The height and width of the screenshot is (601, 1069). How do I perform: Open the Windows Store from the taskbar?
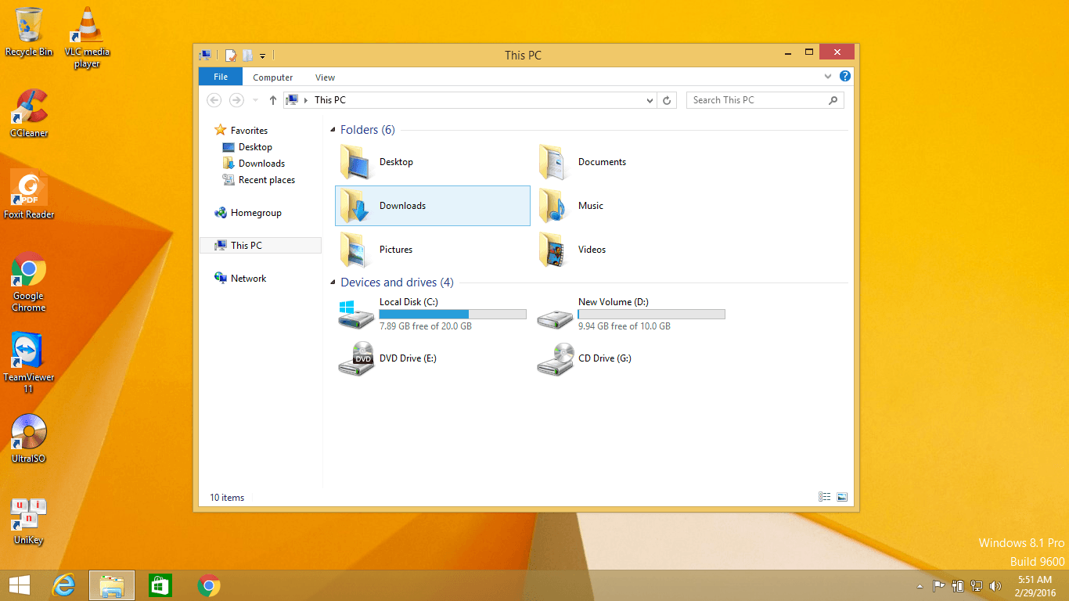[x=160, y=585]
